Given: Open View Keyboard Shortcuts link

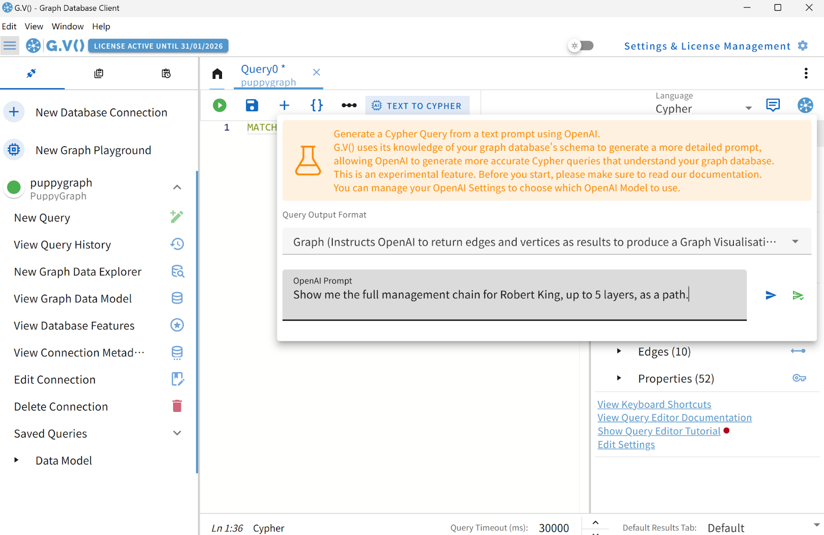Looking at the screenshot, I should 654,404.
